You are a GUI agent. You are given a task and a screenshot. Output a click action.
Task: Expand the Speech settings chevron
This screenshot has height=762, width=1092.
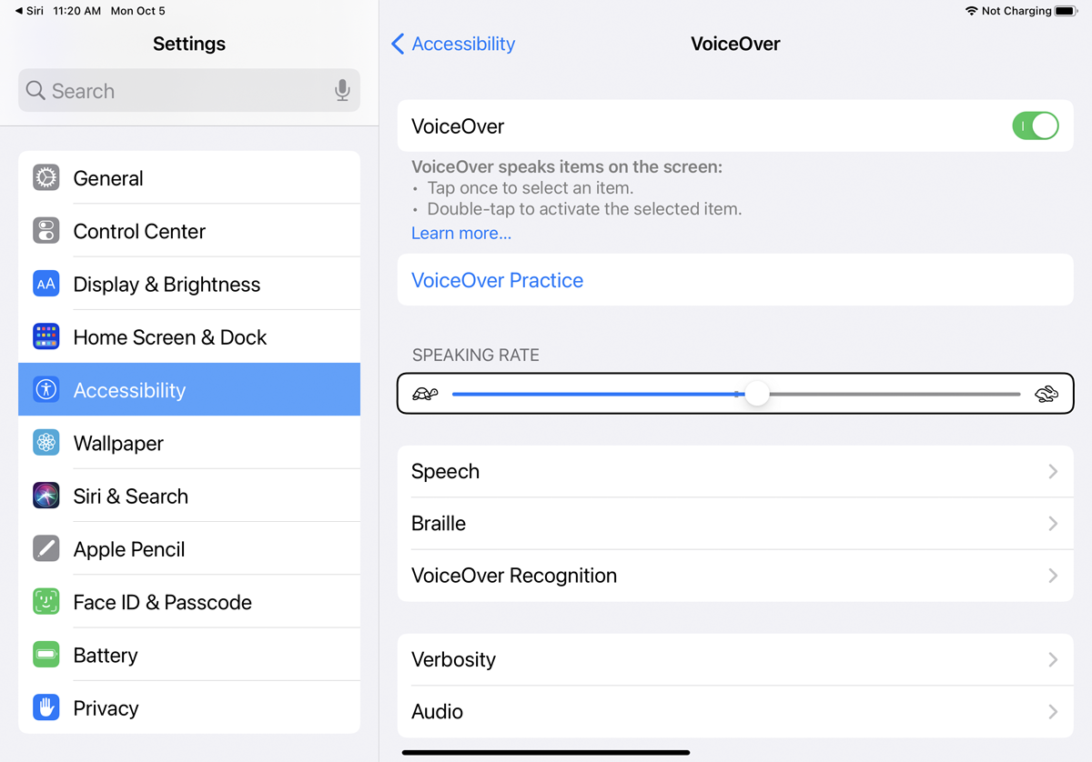(x=1053, y=471)
